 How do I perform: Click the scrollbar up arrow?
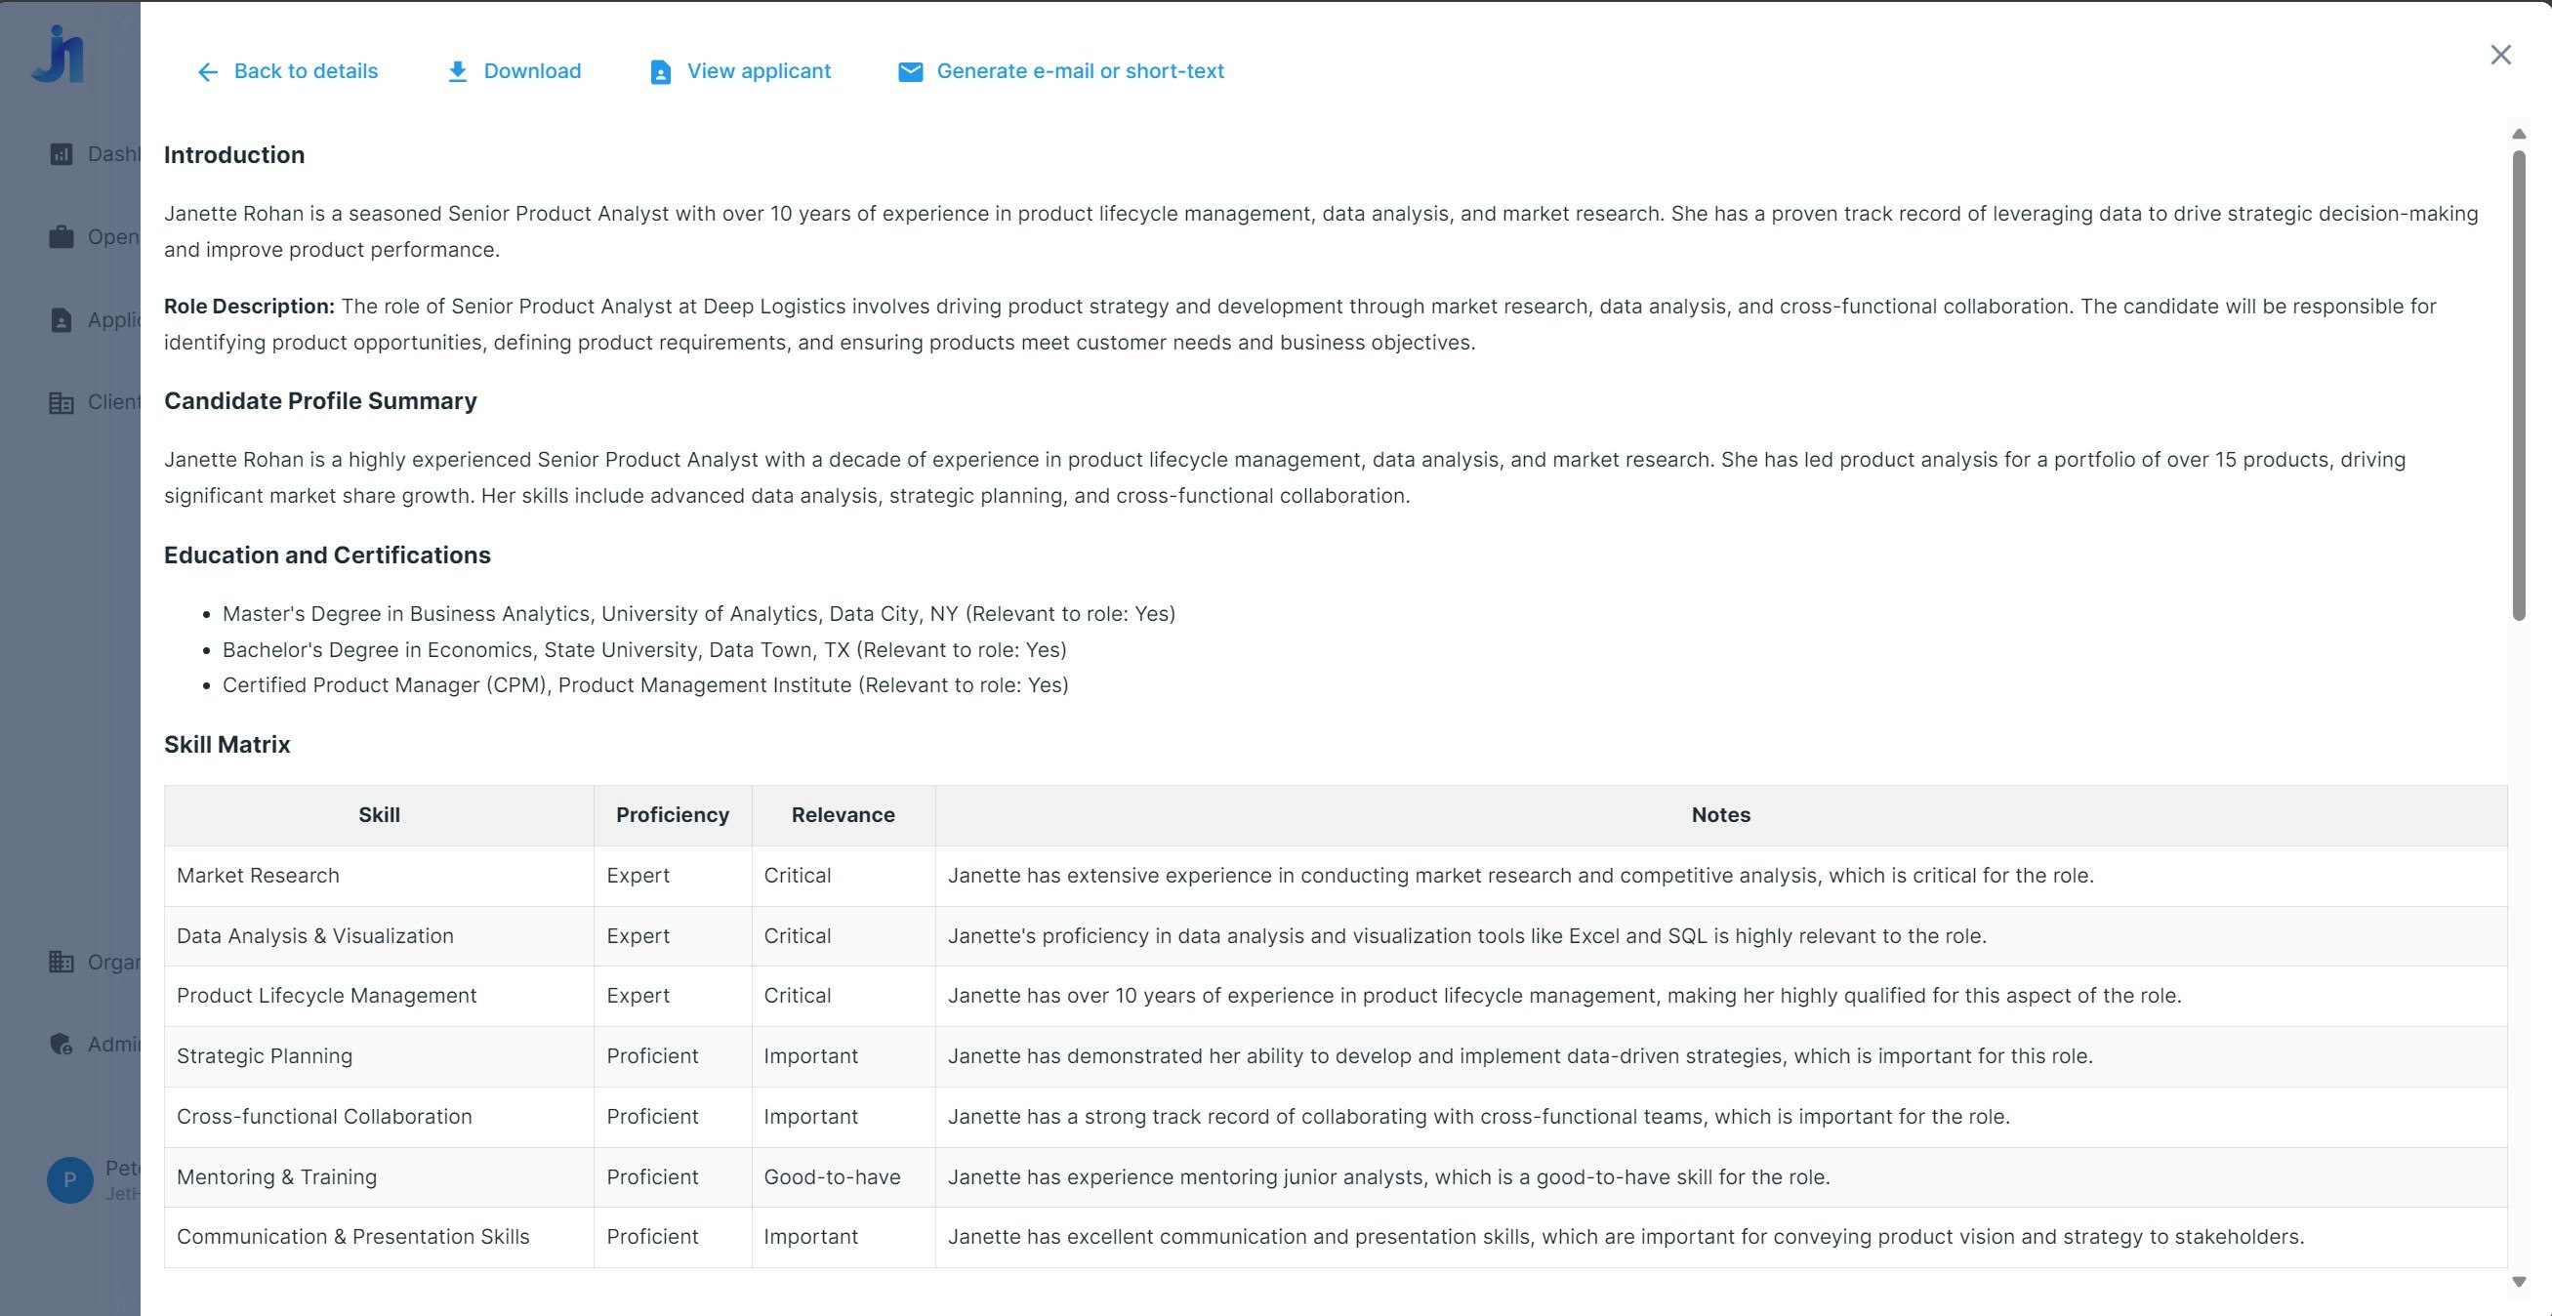2518,134
